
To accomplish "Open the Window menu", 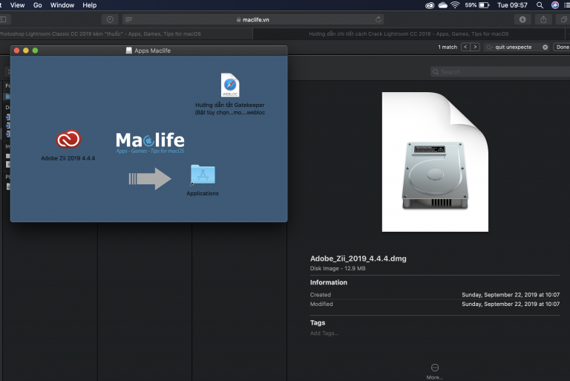I will (x=62, y=5).
